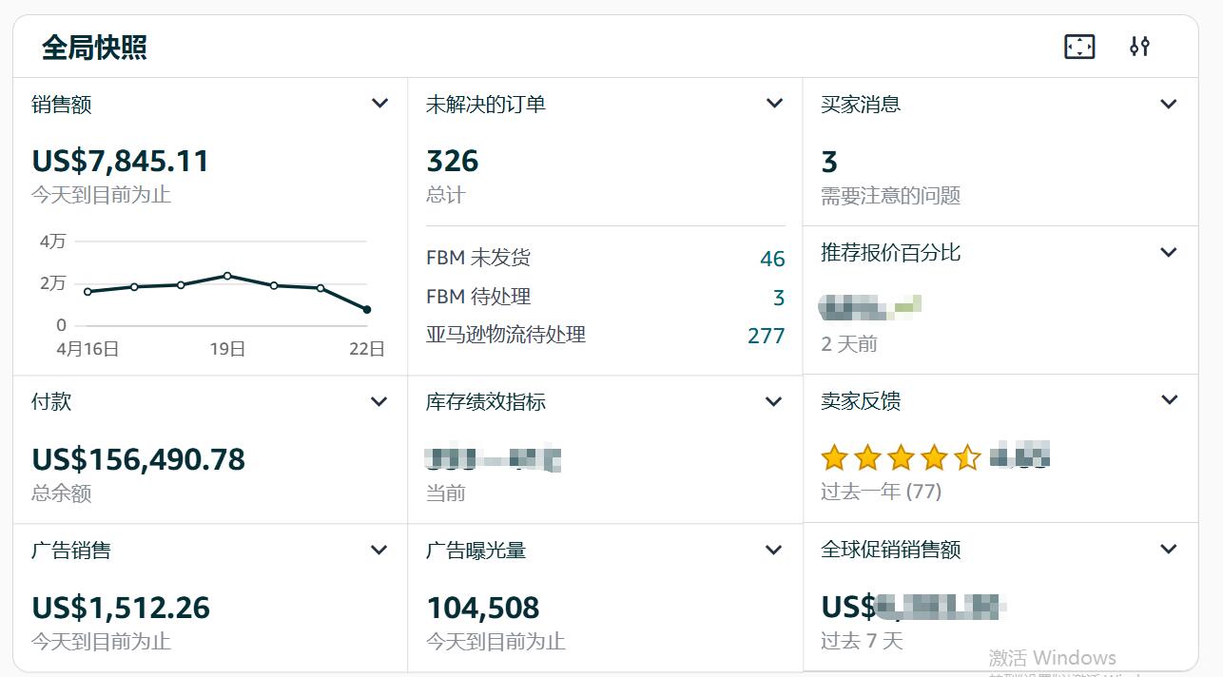The height and width of the screenshot is (677, 1223).
Task: Click the ad sales value US$1,512.26
Action: click(121, 608)
